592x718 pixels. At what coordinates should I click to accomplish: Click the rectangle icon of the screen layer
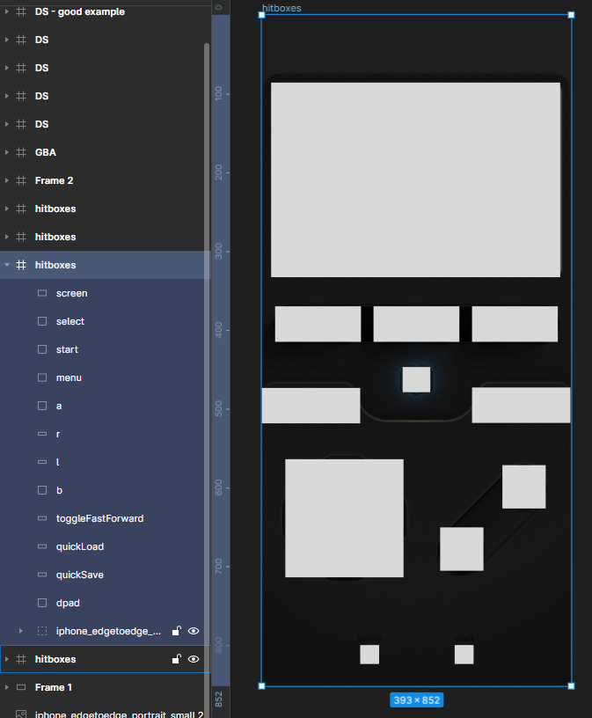click(42, 293)
